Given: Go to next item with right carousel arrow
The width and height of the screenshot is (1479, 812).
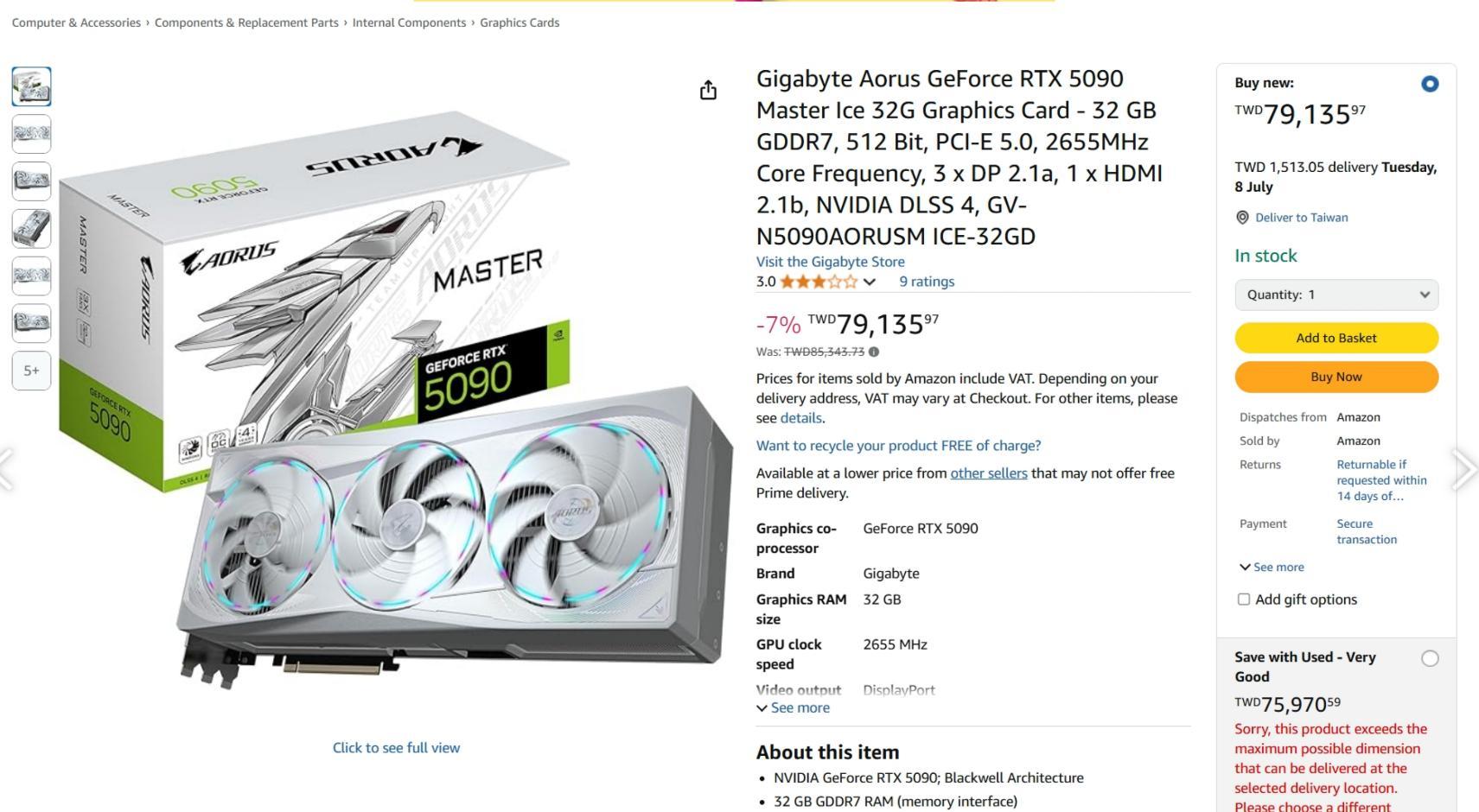Looking at the screenshot, I should [x=1465, y=469].
